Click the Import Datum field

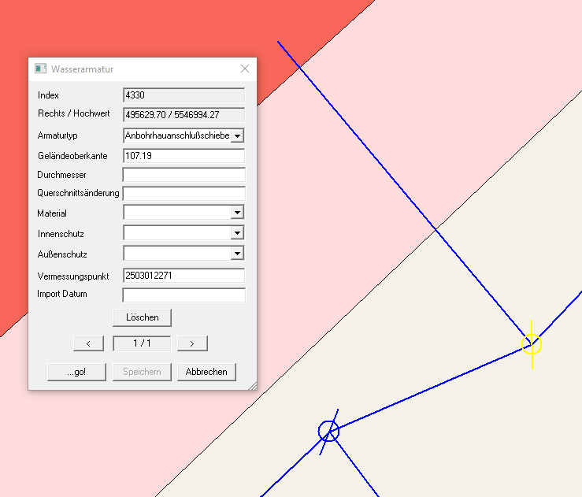tap(184, 295)
